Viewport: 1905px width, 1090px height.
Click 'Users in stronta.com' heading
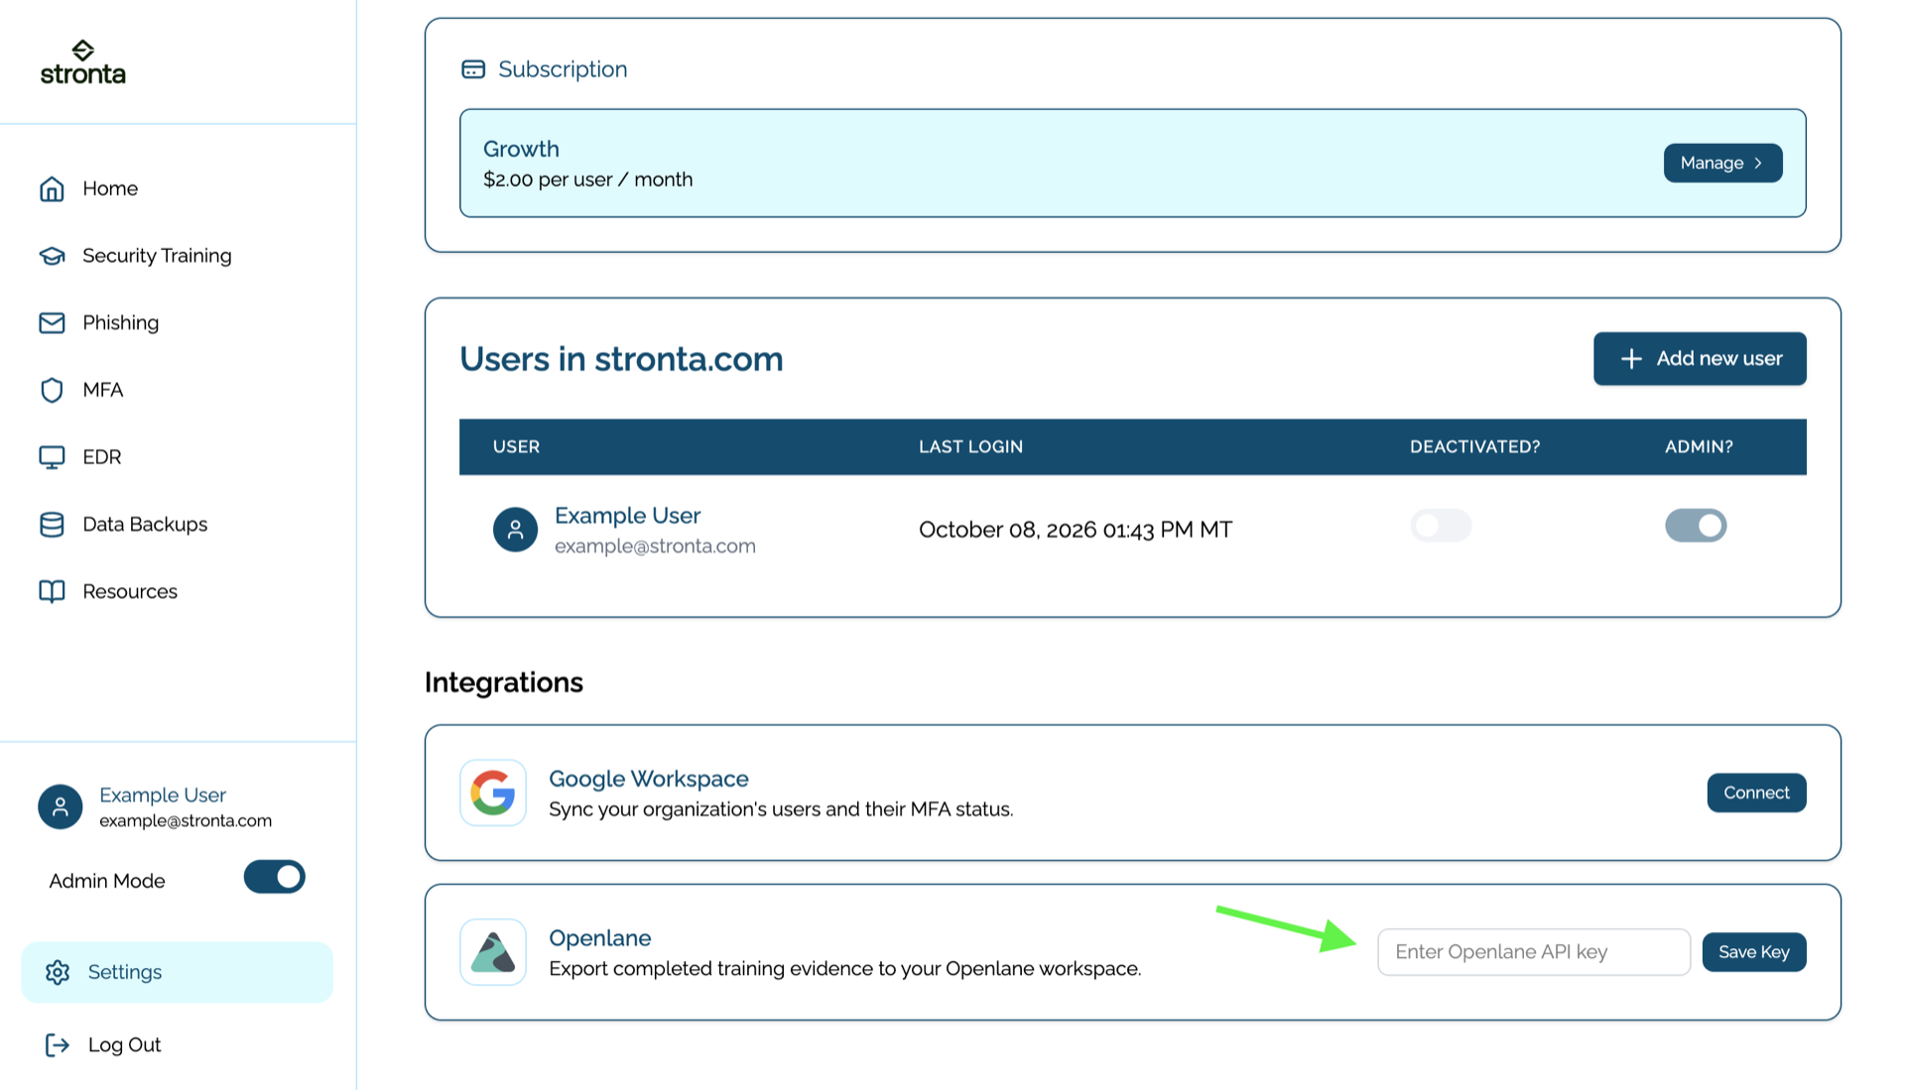(621, 359)
